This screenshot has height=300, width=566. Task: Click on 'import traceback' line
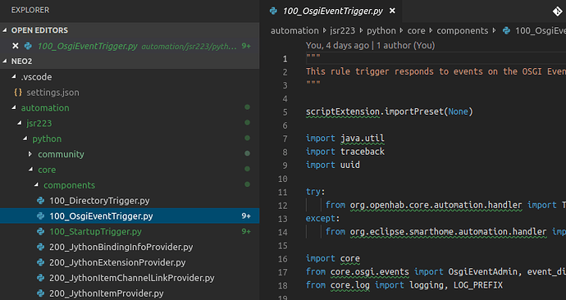coord(345,152)
